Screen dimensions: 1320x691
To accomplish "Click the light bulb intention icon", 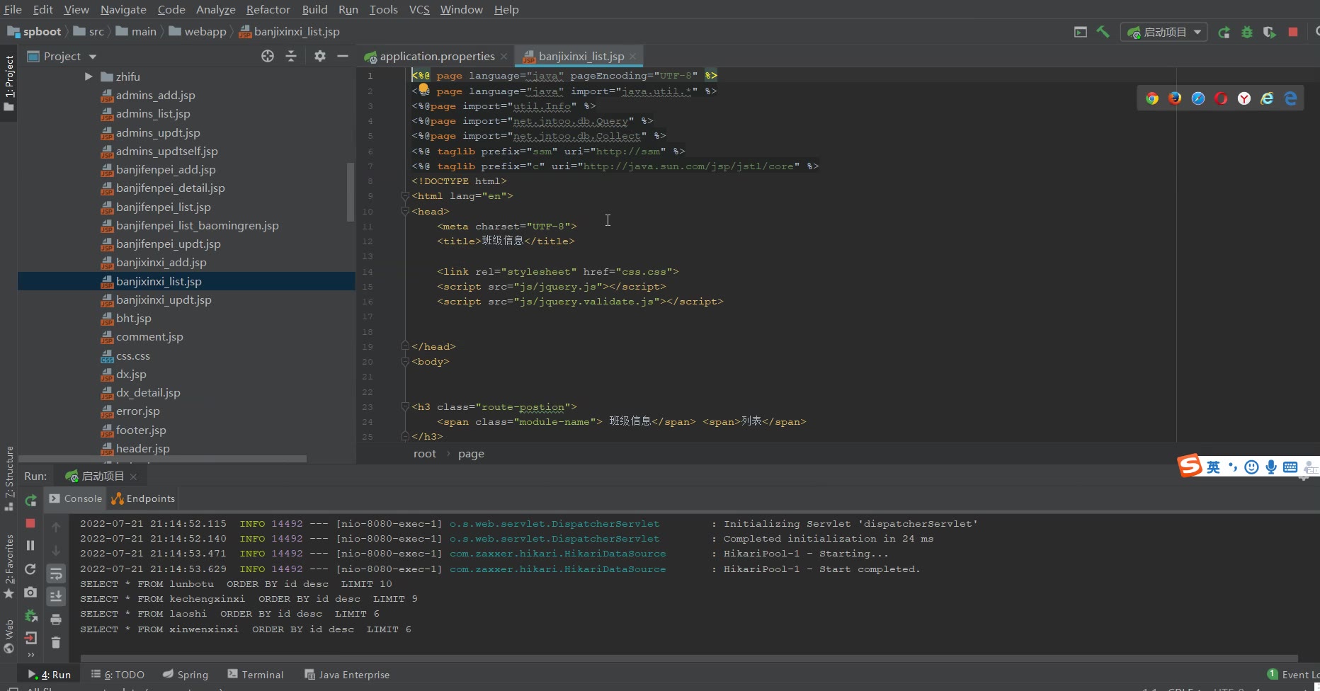I will click(x=423, y=88).
